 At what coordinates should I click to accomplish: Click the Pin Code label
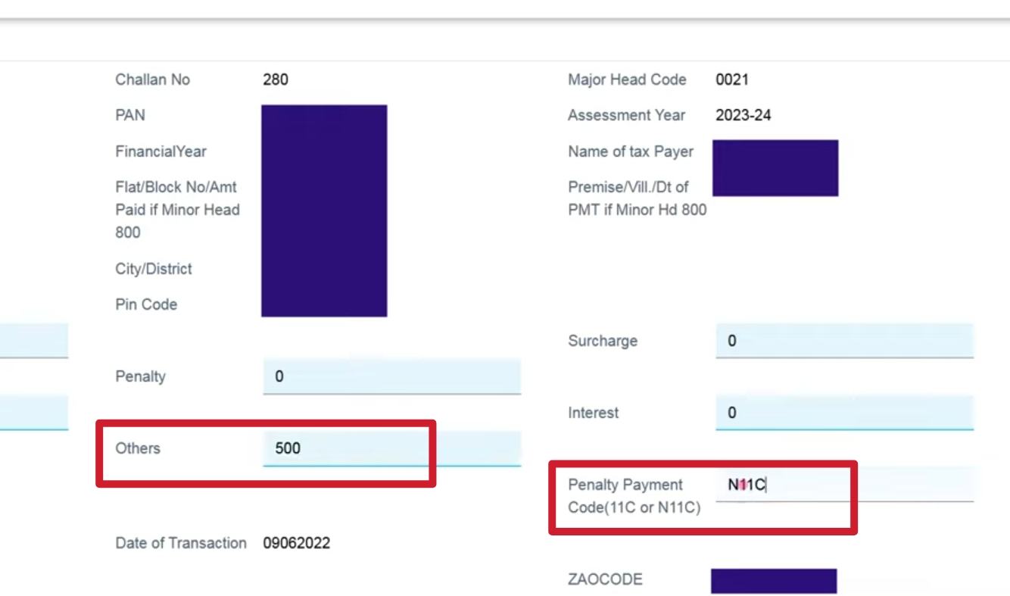[146, 304]
